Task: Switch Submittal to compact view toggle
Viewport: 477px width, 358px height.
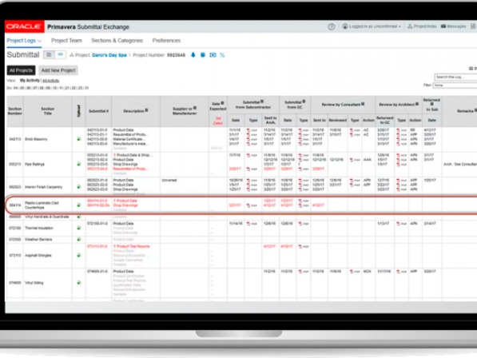Action: point(60,55)
